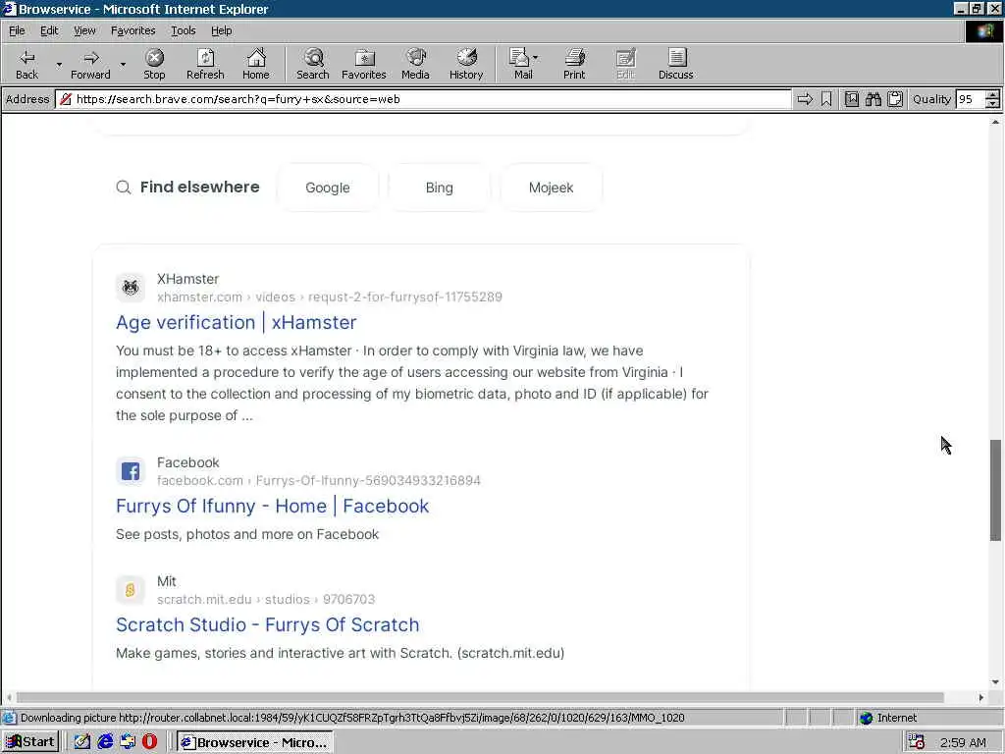Open the Favorites toolbar pane
Screen dimensions: 1005x754
[364, 64]
